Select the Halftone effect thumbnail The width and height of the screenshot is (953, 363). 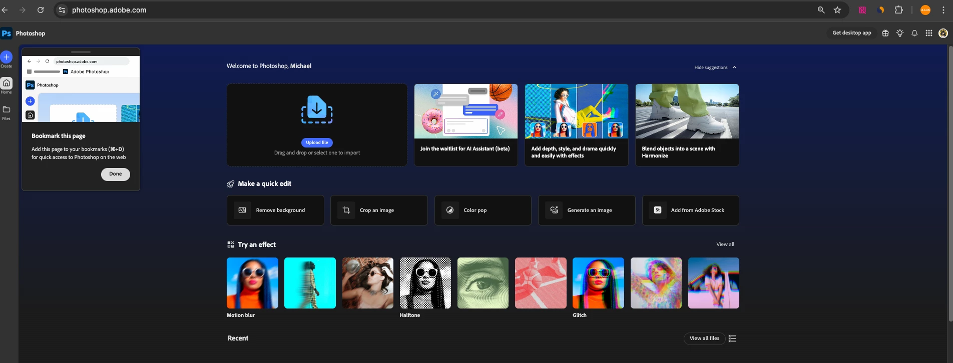click(x=425, y=283)
